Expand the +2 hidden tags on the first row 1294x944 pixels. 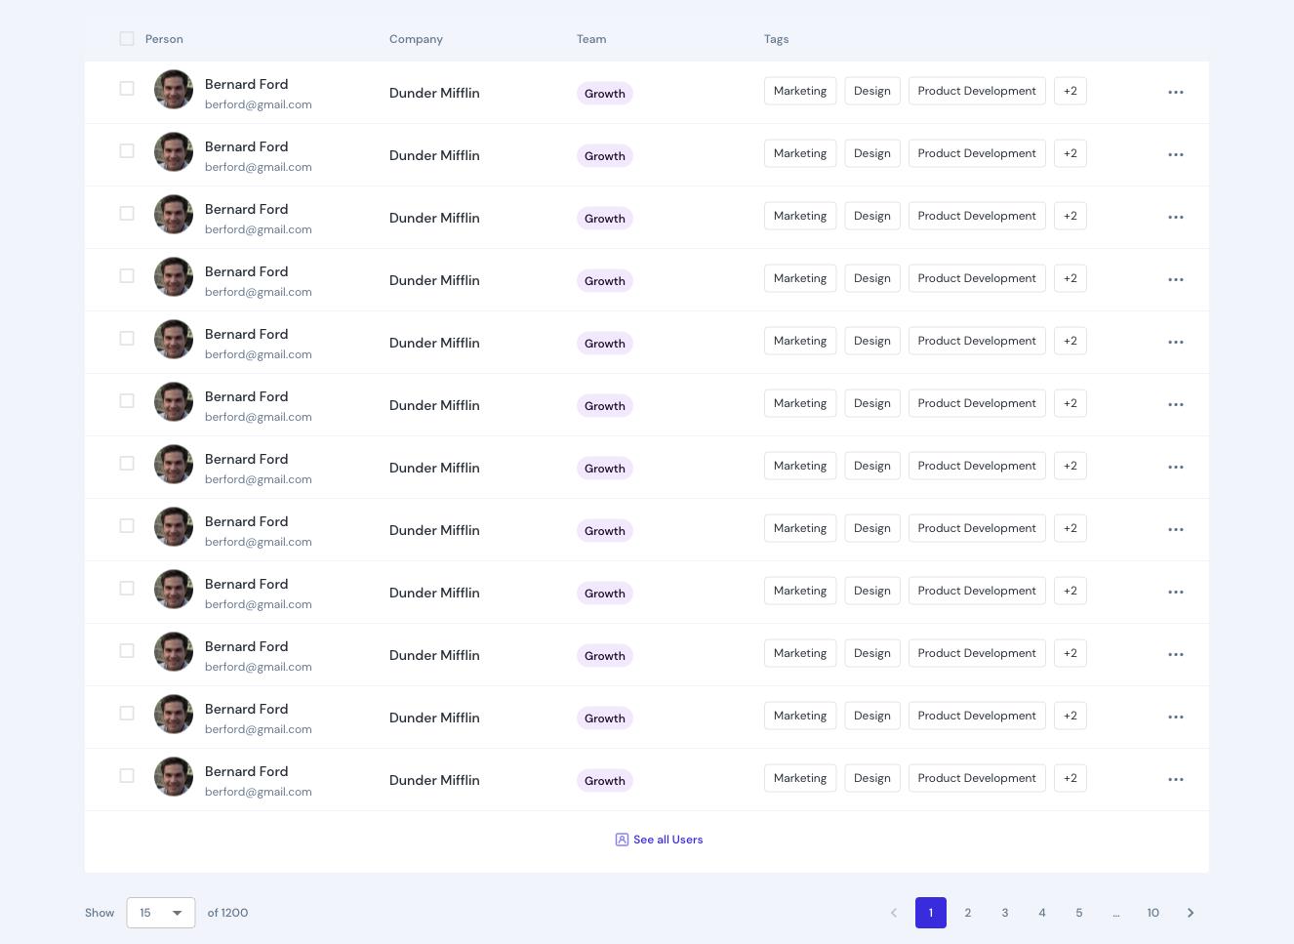pyautogui.click(x=1070, y=91)
